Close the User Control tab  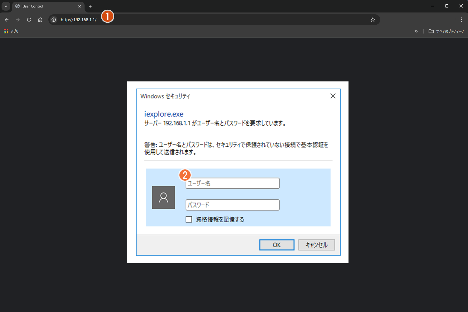tap(80, 6)
